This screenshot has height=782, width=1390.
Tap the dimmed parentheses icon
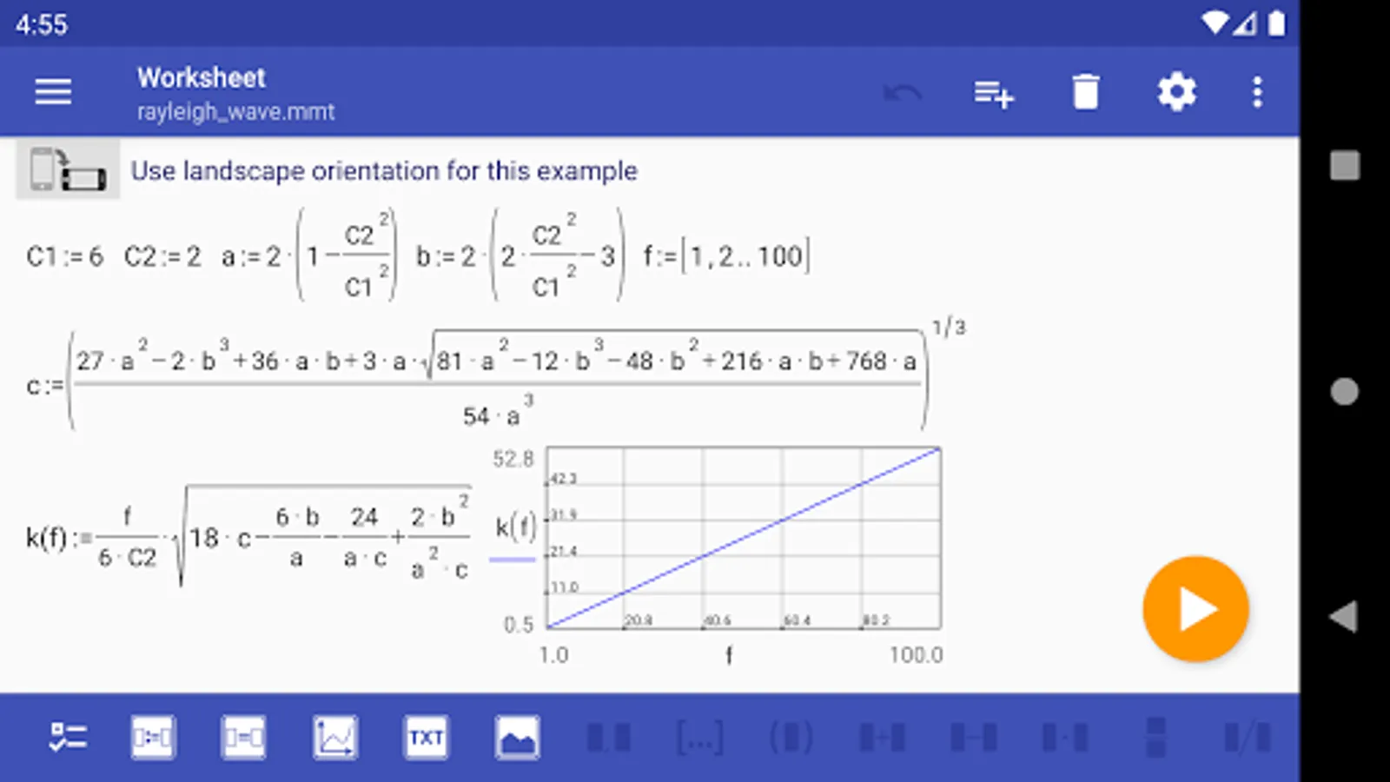791,738
